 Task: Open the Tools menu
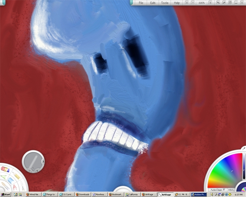[x=165, y=3]
